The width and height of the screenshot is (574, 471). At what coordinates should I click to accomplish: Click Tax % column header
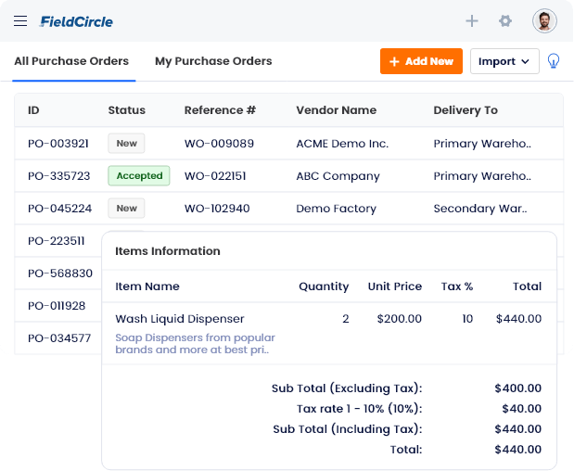pyautogui.click(x=457, y=286)
